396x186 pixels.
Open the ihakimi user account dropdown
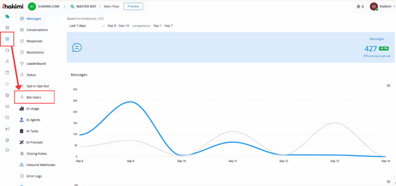pyautogui.click(x=383, y=7)
